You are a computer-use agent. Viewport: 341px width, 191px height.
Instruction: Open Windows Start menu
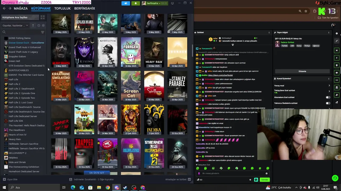point(4,188)
